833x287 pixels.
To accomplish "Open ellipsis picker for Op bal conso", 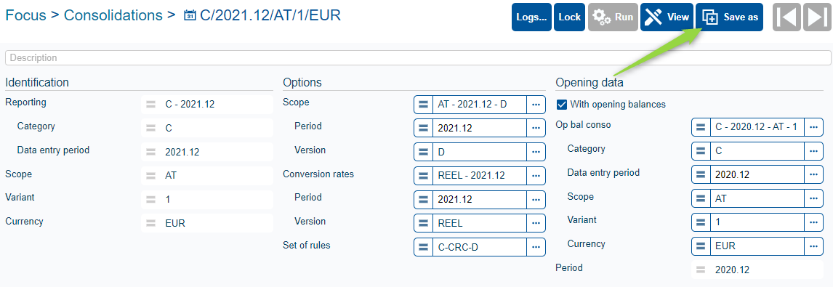I will click(813, 127).
